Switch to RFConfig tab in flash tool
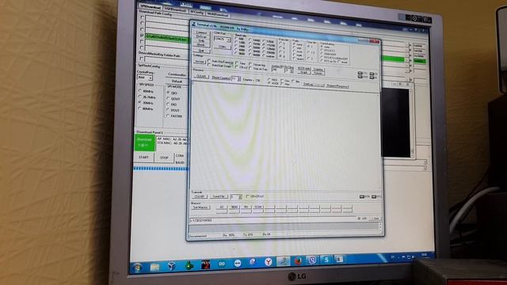 196,12
